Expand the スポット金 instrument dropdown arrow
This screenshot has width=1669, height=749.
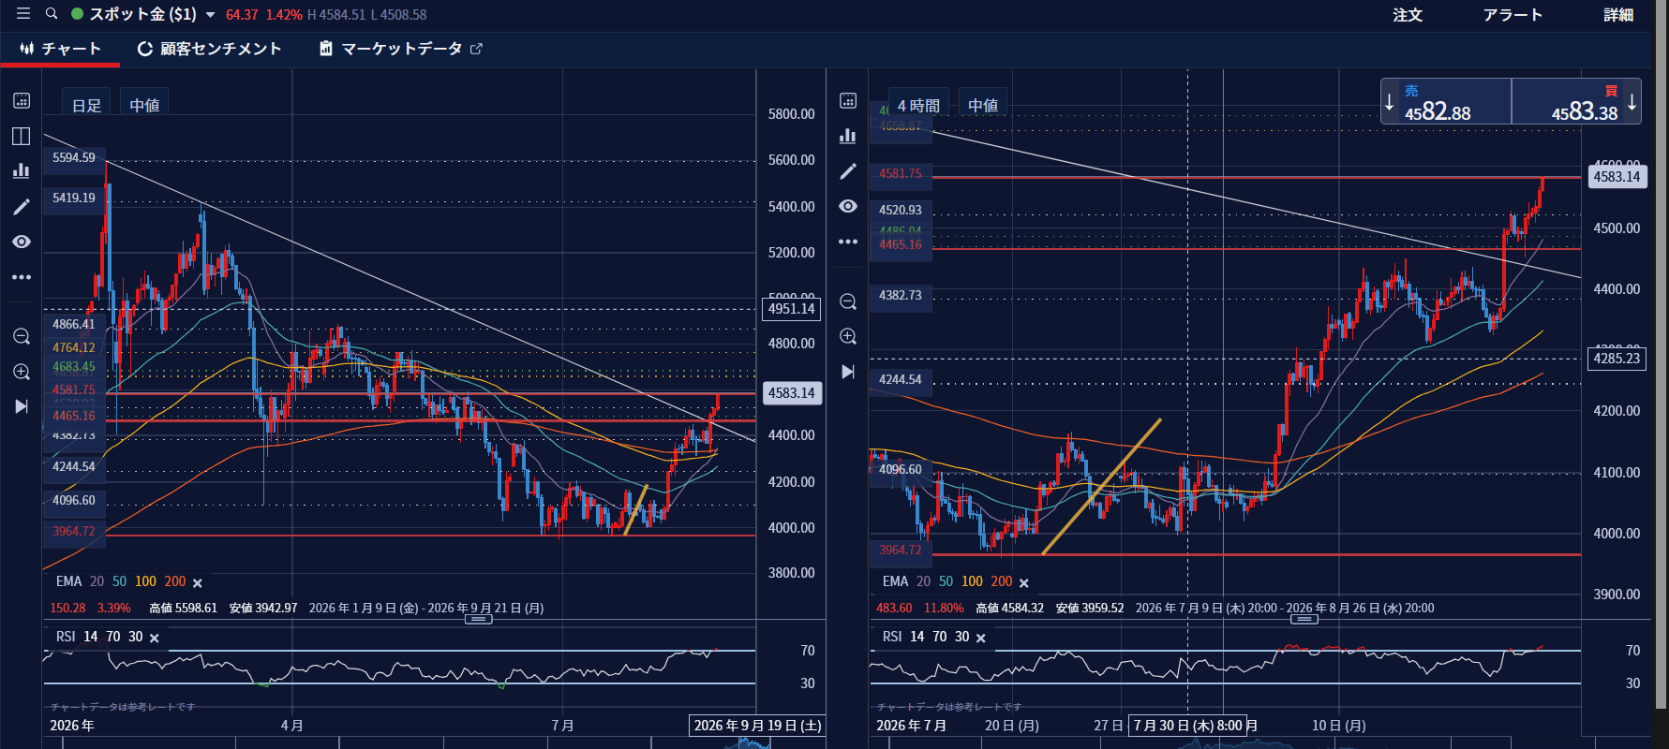(211, 15)
